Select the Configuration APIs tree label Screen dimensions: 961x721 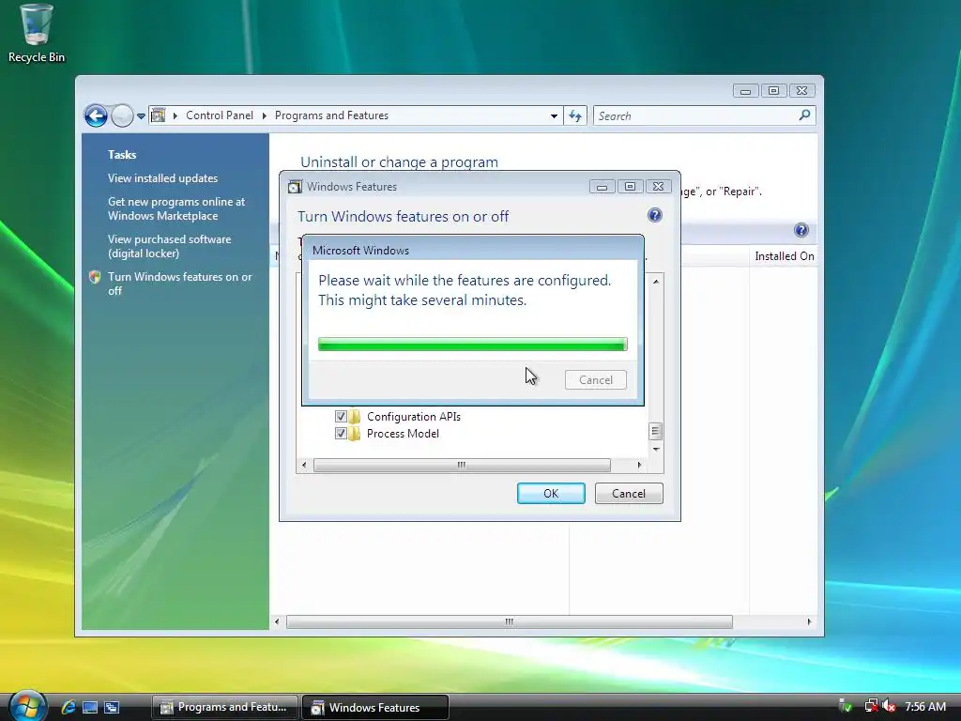[414, 417]
